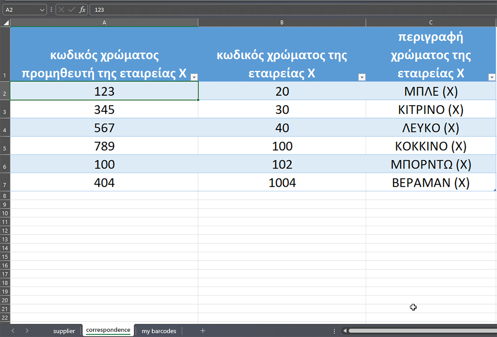
Task: Click the Select All corner triangle
Action: click(5, 22)
